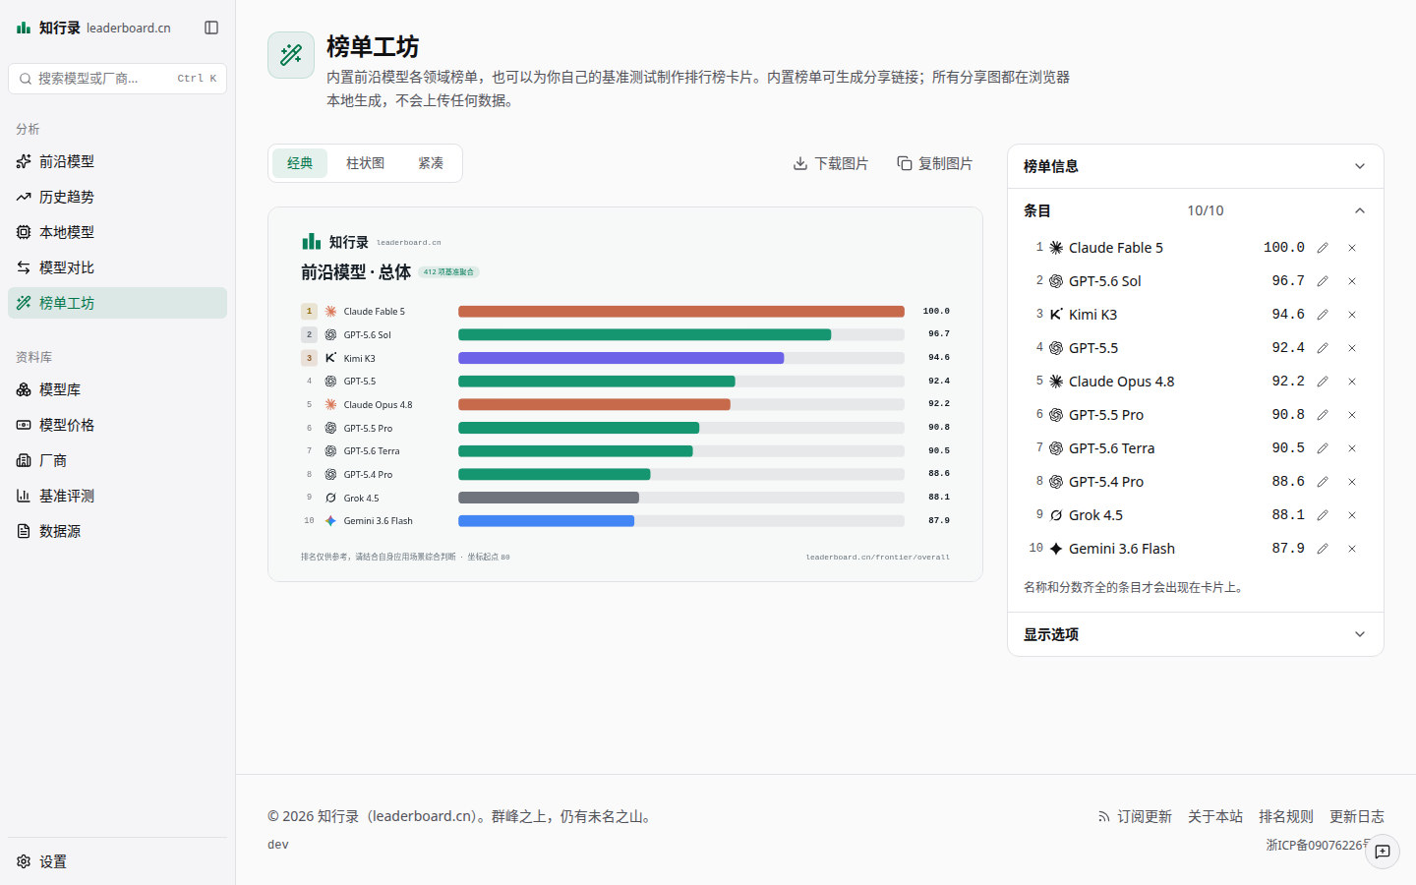Remove the Kimi K3 entry
Viewport: 1416px width, 885px height.
tap(1352, 315)
